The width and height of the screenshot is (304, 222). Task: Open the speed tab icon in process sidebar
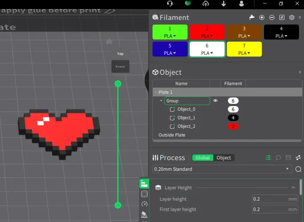(144, 204)
